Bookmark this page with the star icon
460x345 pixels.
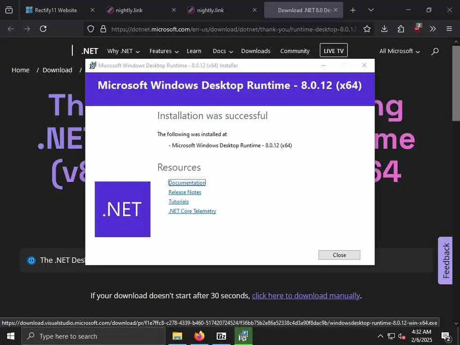[367, 29]
